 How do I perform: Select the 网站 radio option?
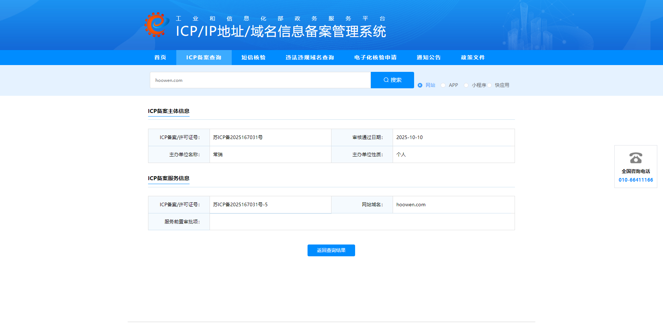tap(420, 85)
